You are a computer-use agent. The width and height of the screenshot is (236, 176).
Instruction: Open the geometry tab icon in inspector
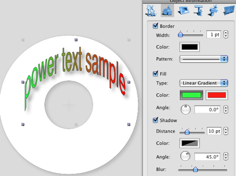tap(152, 10)
